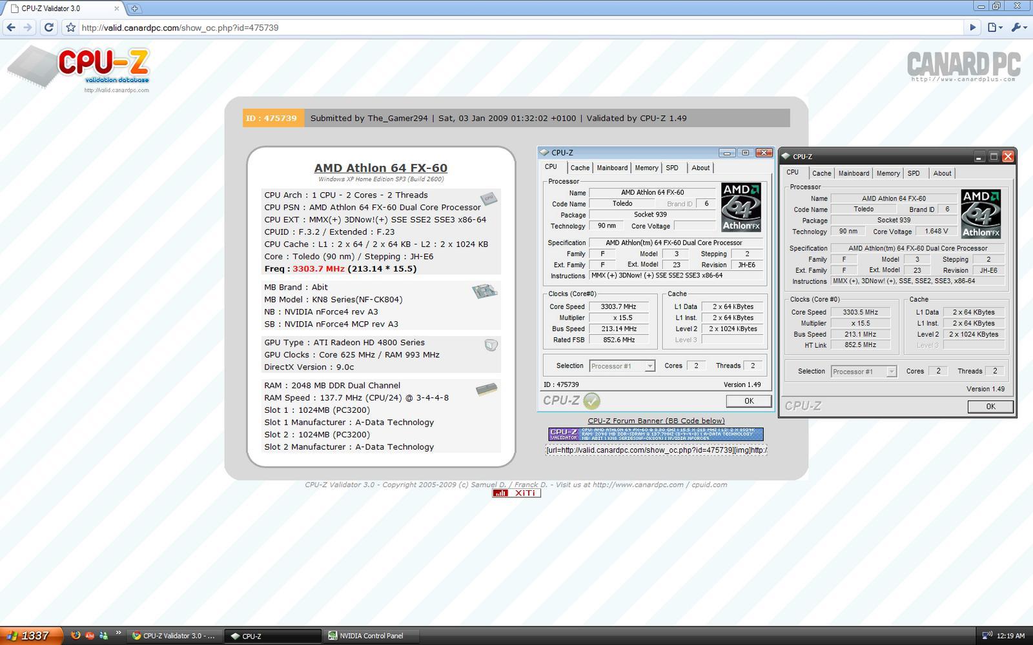Viewport: 1033px width, 645px height.
Task: Click the browser back arrow
Action: 10,28
